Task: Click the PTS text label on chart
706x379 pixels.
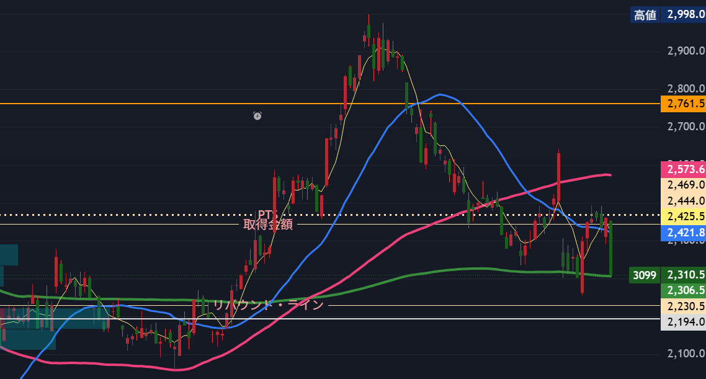Action: click(268, 215)
